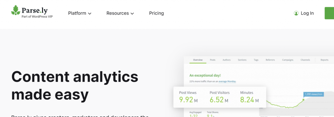
Task: Click the Parse.ly leaf logo icon
Action: [x=16, y=10]
